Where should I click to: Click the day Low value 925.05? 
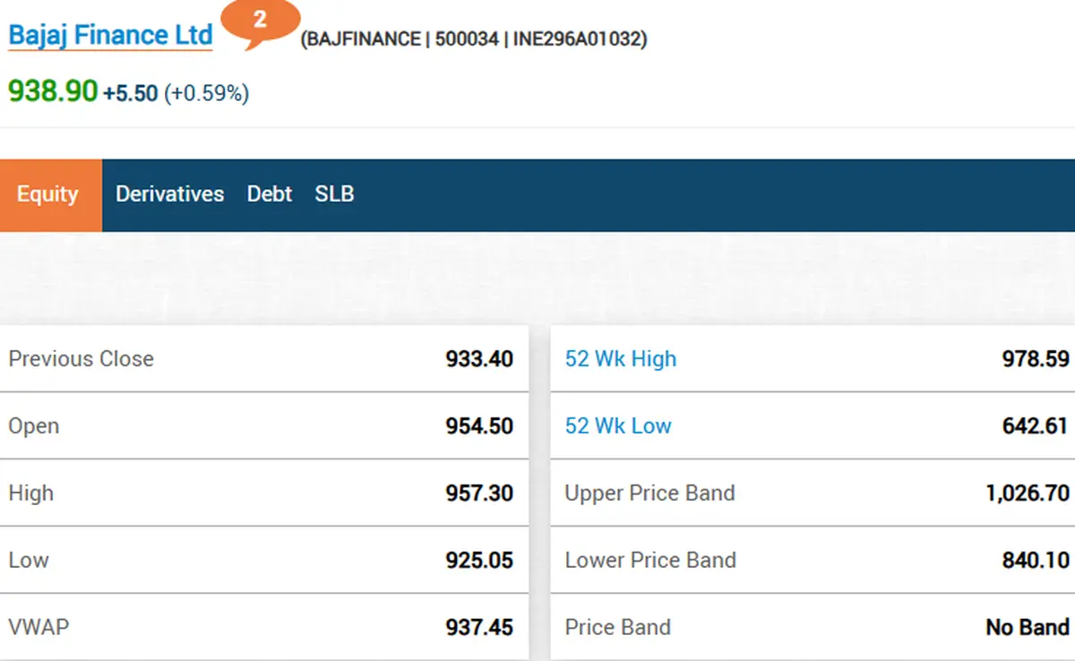(479, 561)
